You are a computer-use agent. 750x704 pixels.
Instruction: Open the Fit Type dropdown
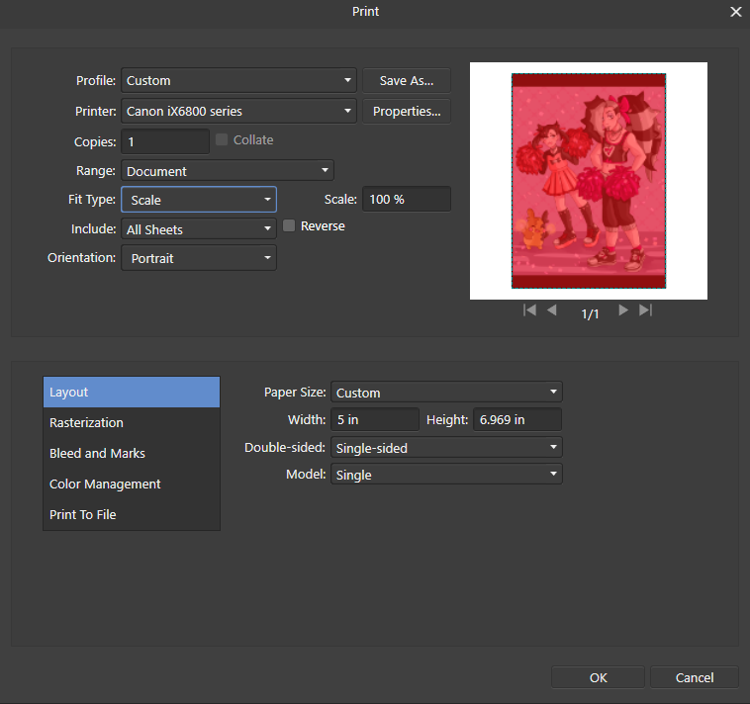[x=199, y=200]
